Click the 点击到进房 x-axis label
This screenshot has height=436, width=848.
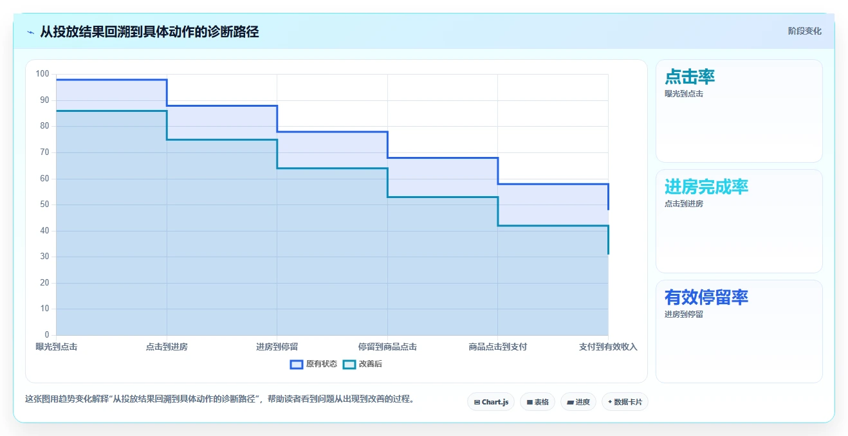point(167,347)
